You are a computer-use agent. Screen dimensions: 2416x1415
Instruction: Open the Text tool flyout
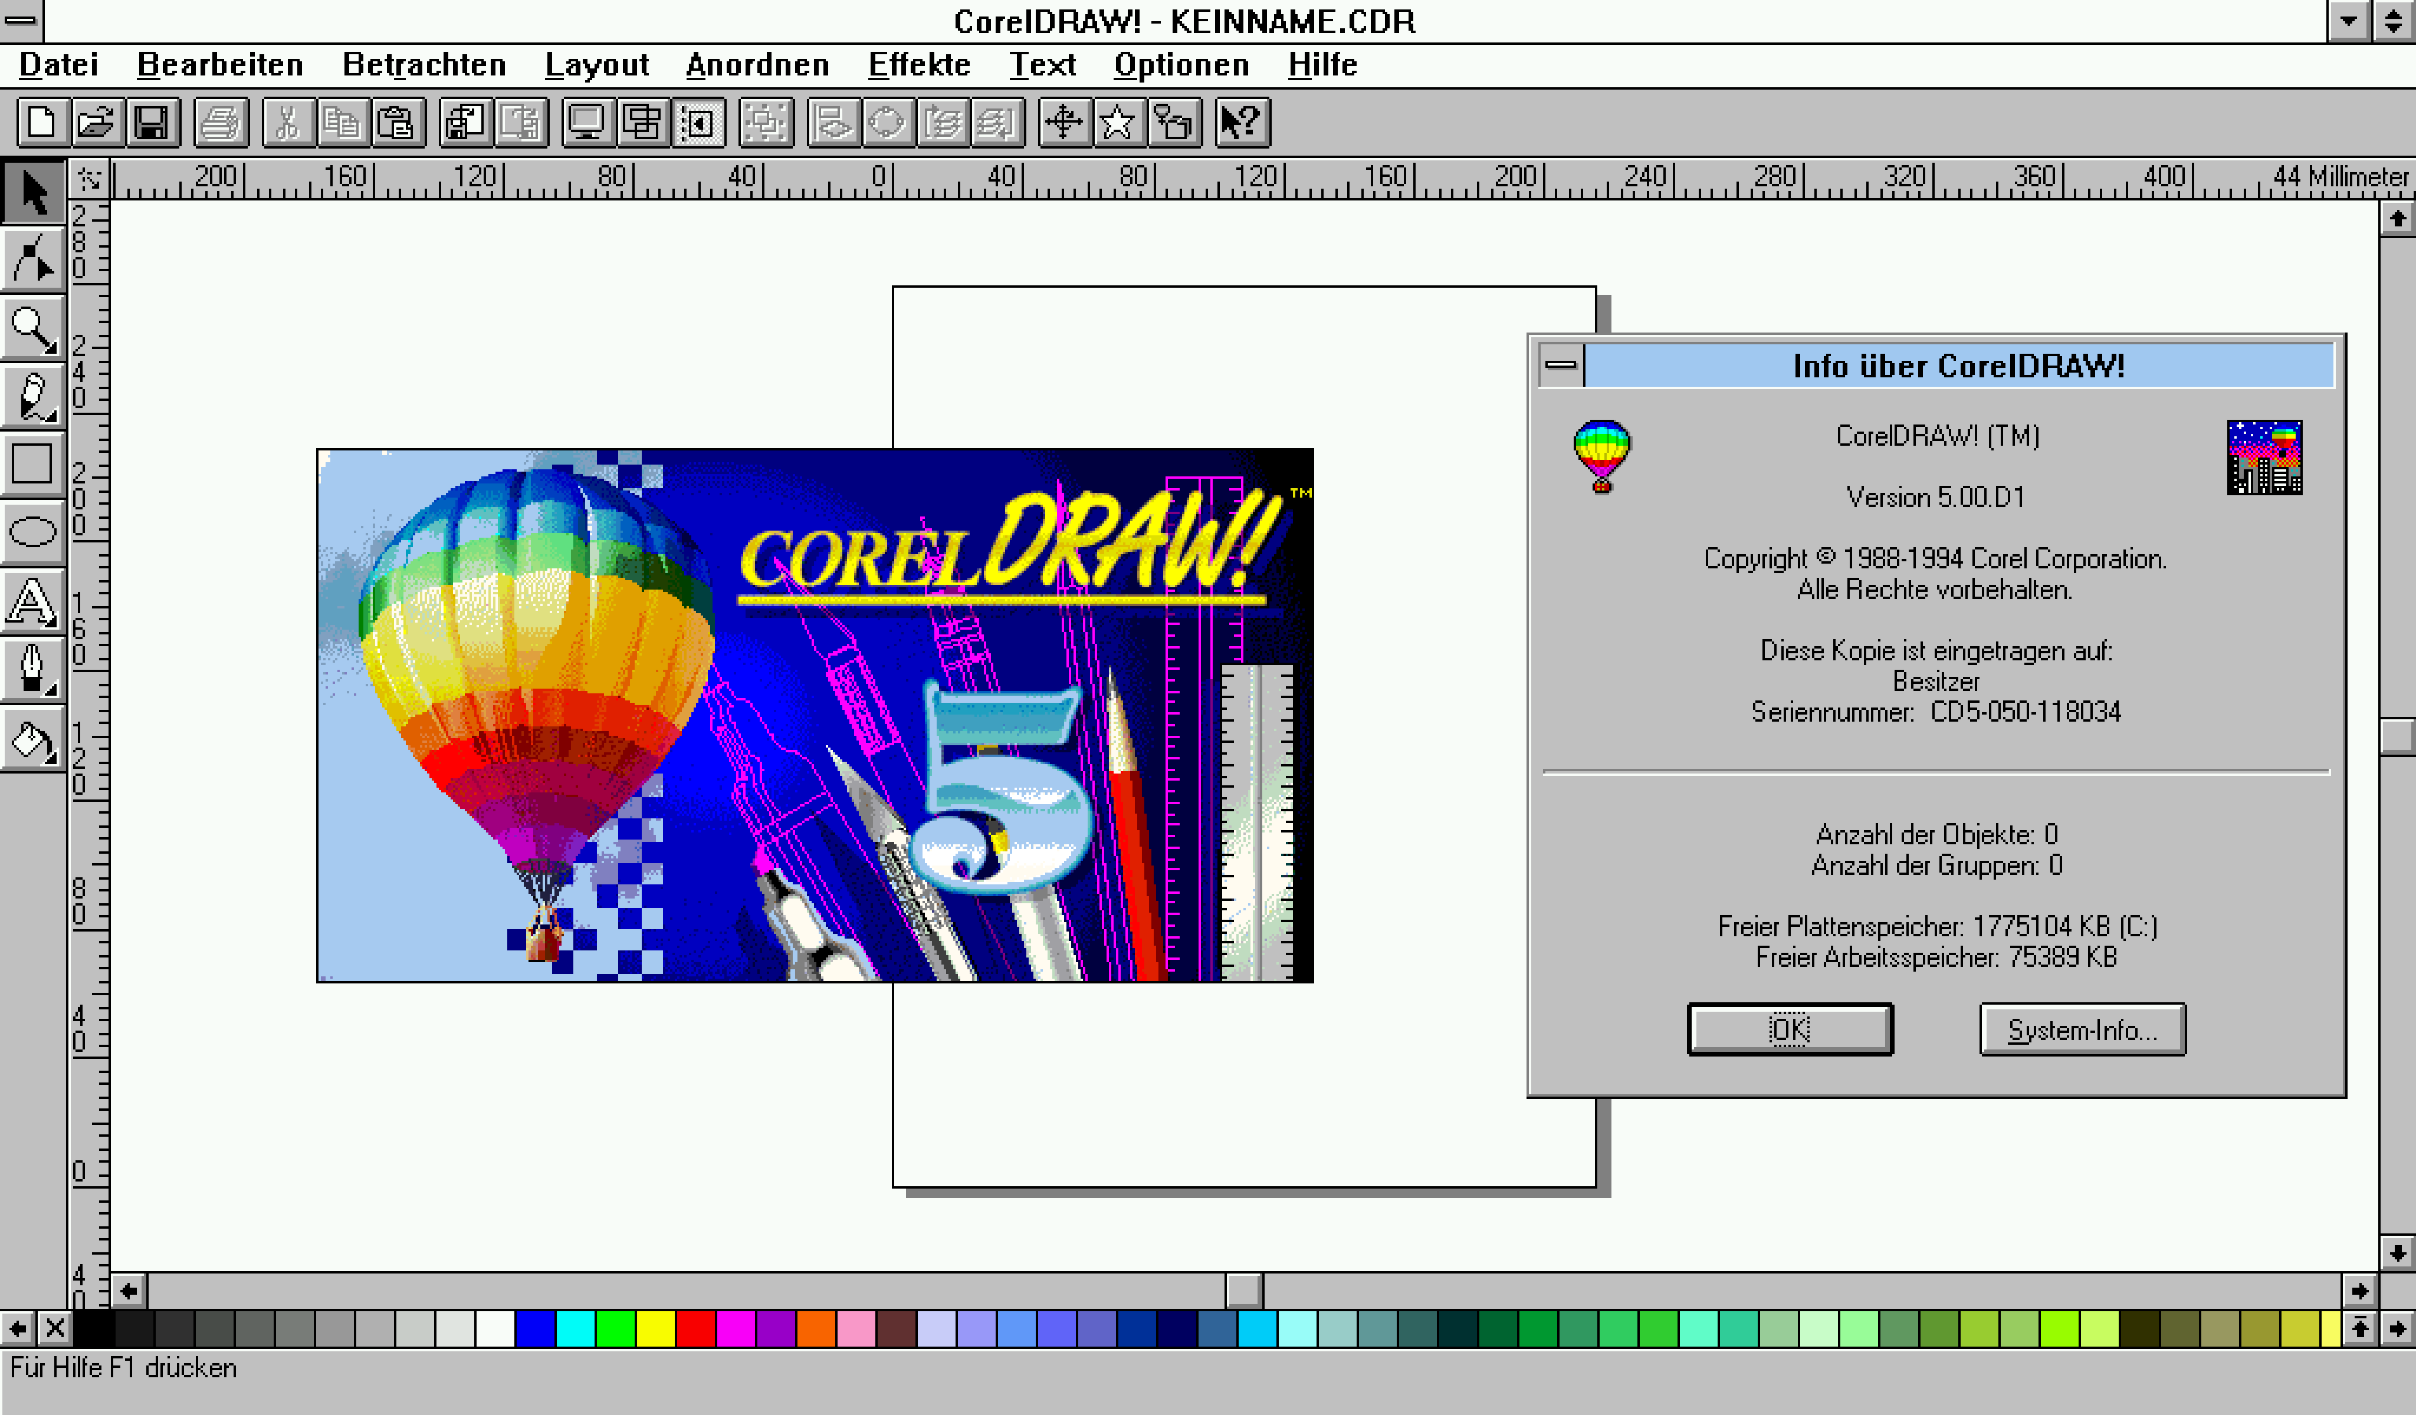(x=34, y=603)
